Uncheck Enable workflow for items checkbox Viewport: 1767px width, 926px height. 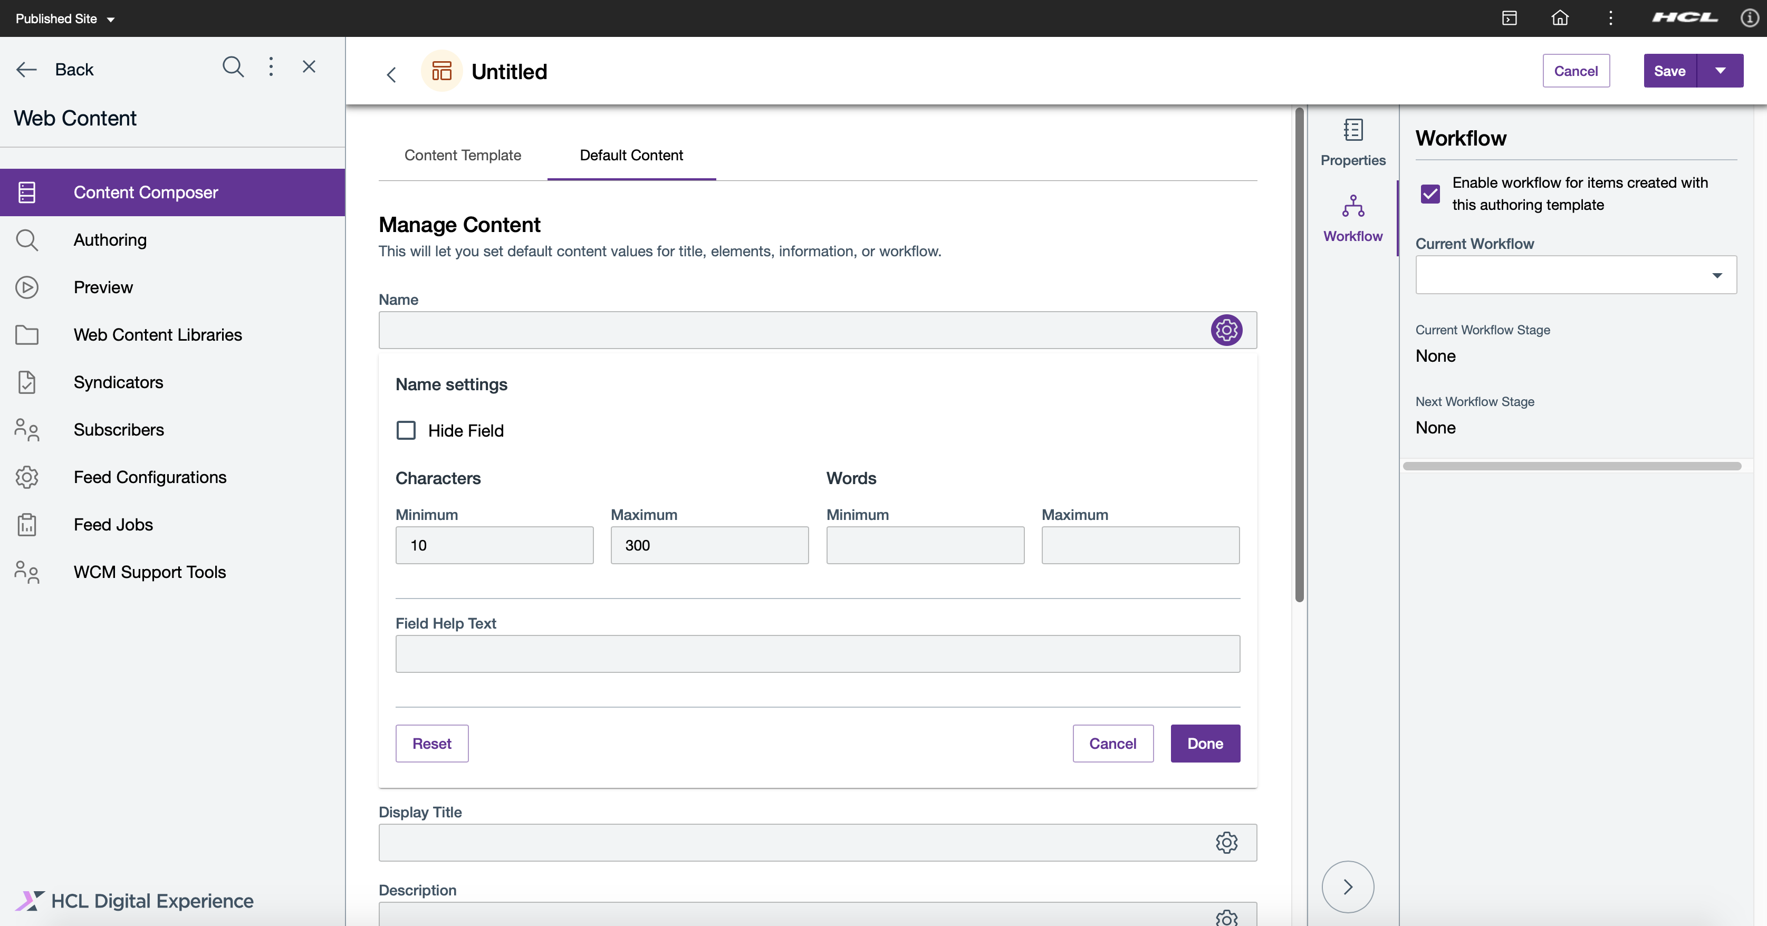[x=1430, y=194]
